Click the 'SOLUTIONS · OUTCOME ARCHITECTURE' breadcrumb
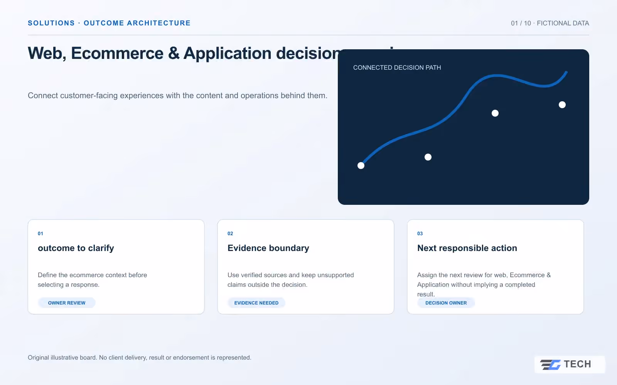The height and width of the screenshot is (385, 617). [x=109, y=23]
